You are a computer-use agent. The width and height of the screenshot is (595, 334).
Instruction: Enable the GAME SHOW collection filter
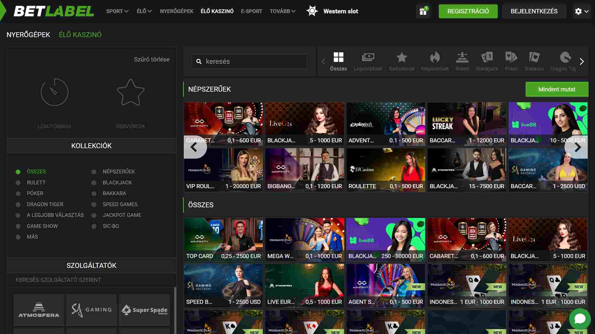(x=18, y=226)
